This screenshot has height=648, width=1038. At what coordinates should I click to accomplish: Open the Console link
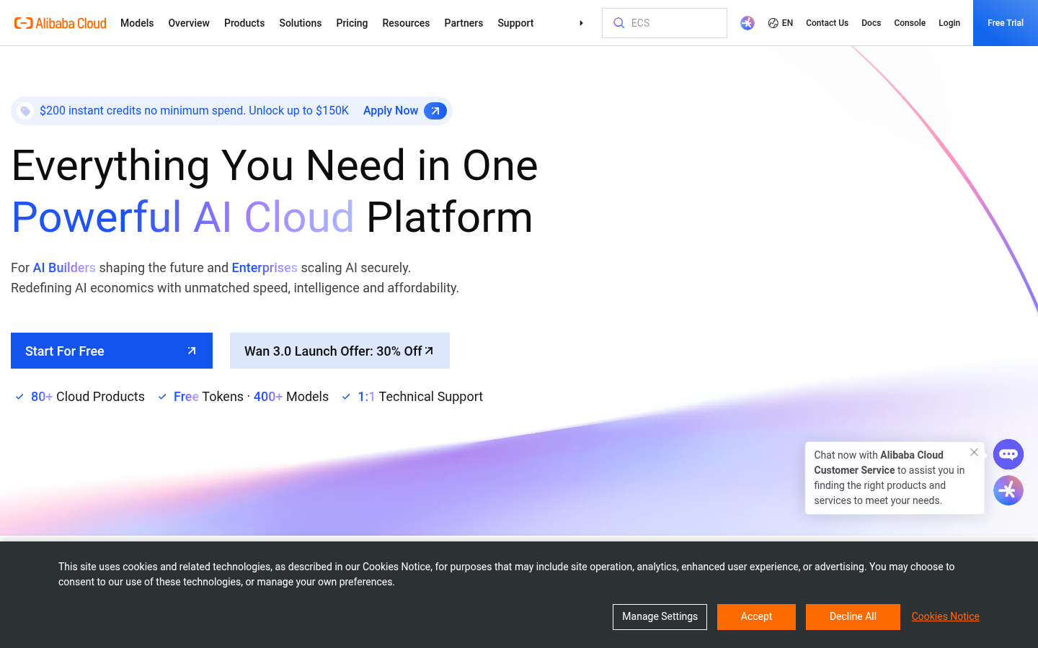tap(910, 23)
